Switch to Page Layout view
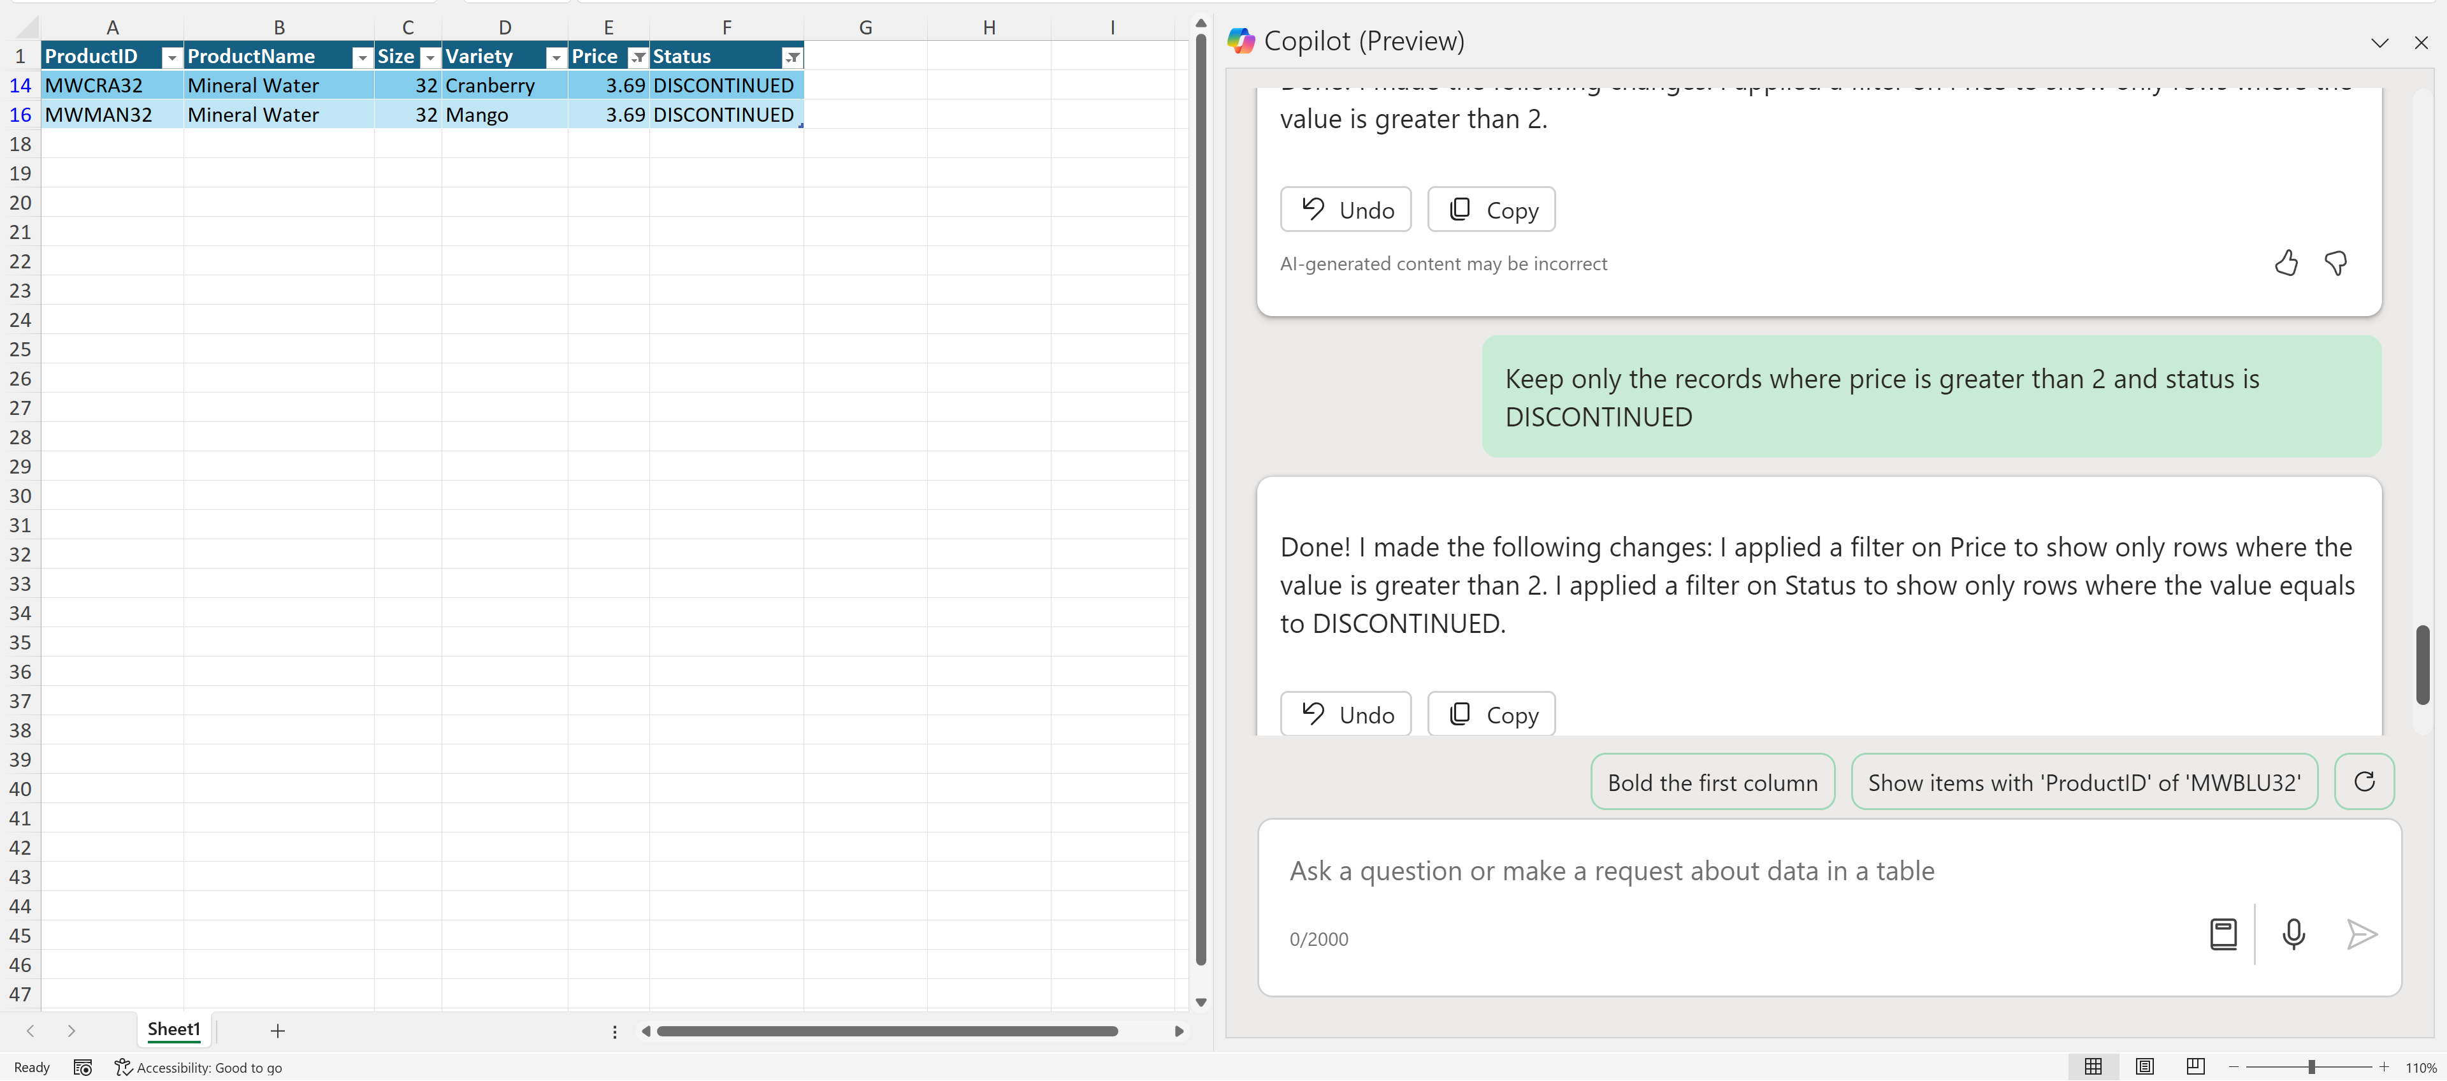Image resolution: width=2447 pixels, height=1081 pixels. pos(2144,1067)
